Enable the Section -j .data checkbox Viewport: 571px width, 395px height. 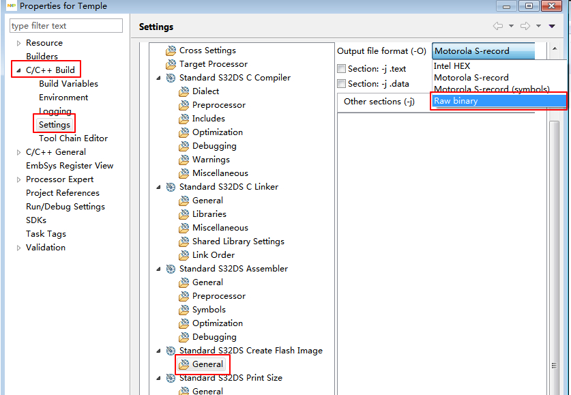pyautogui.click(x=341, y=84)
